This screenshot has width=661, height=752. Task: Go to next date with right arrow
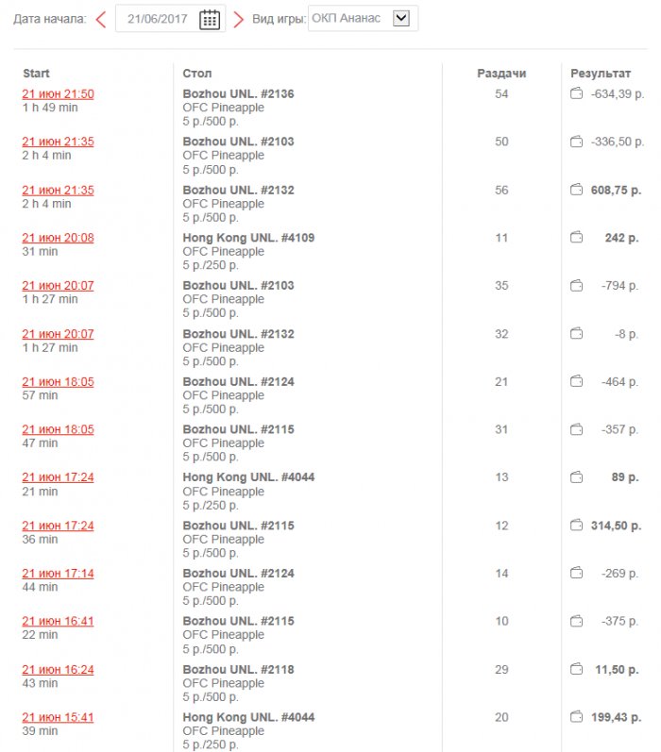(238, 19)
